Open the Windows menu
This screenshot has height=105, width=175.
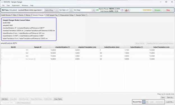[x=25, y=6]
